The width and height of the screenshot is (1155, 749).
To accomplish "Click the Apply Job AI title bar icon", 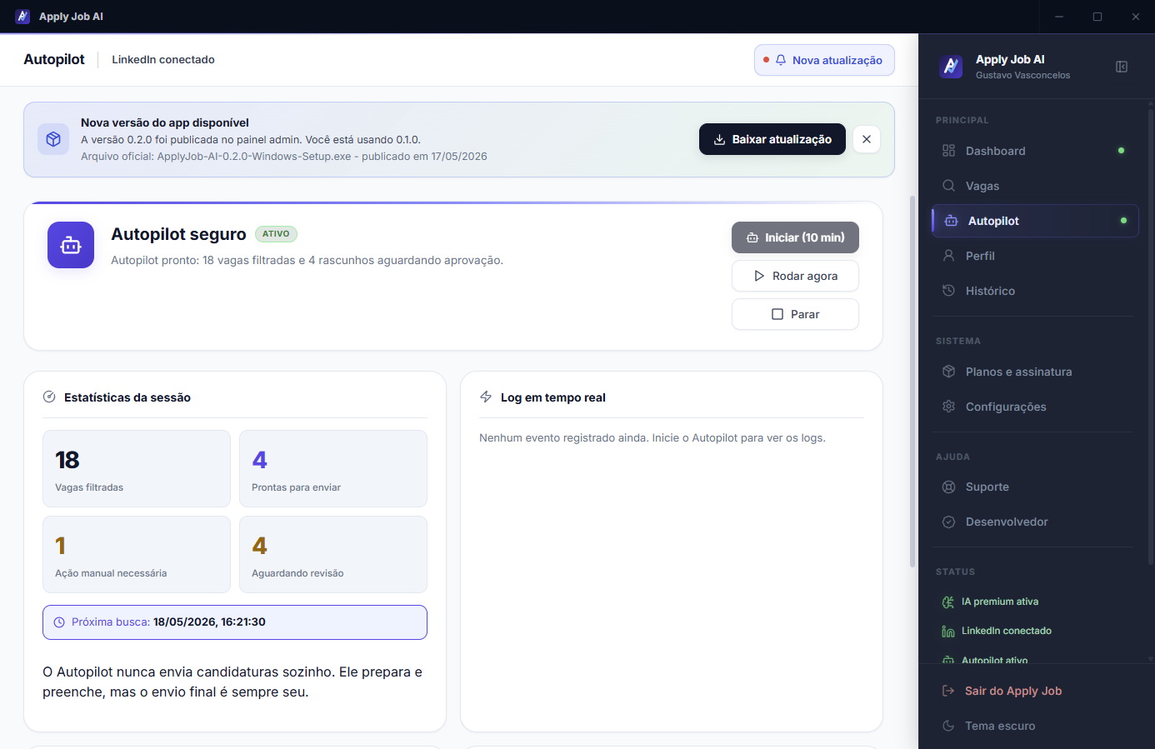I will click(22, 17).
